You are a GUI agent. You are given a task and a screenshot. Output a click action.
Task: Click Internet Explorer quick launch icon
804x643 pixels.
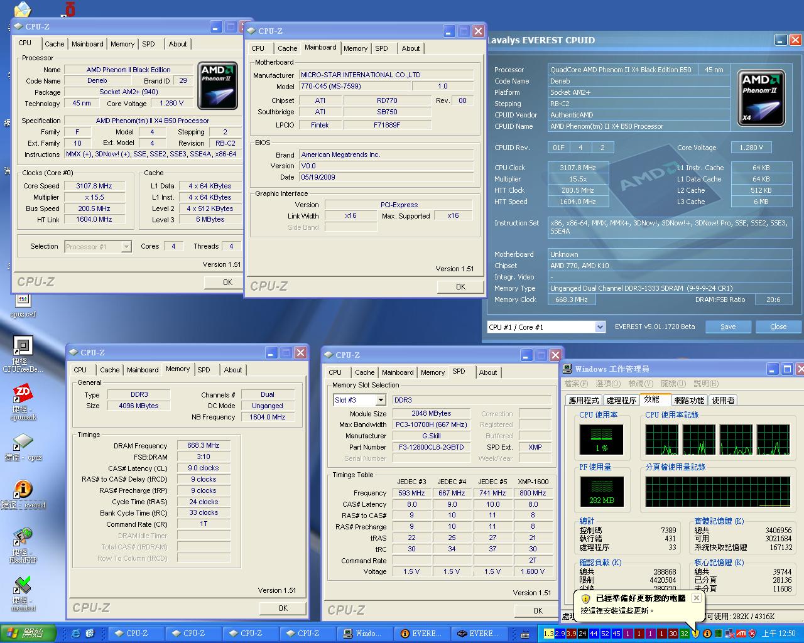click(76, 634)
